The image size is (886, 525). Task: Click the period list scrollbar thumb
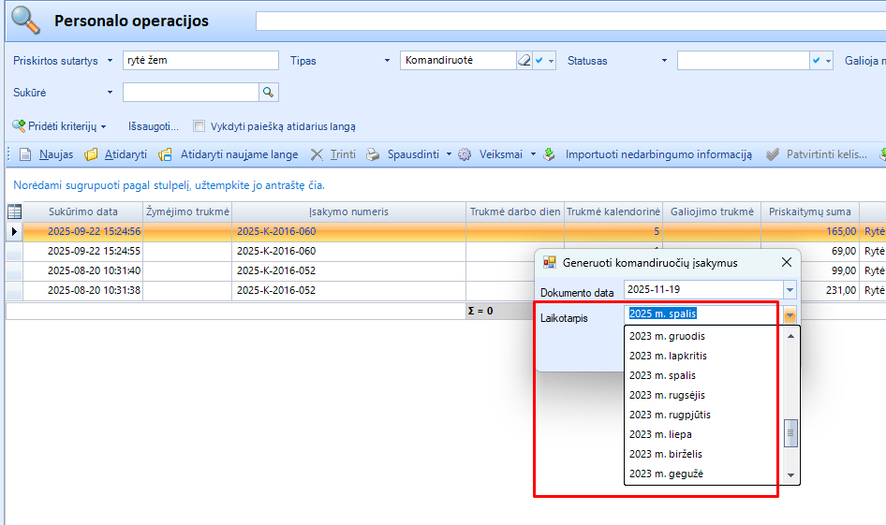click(791, 432)
